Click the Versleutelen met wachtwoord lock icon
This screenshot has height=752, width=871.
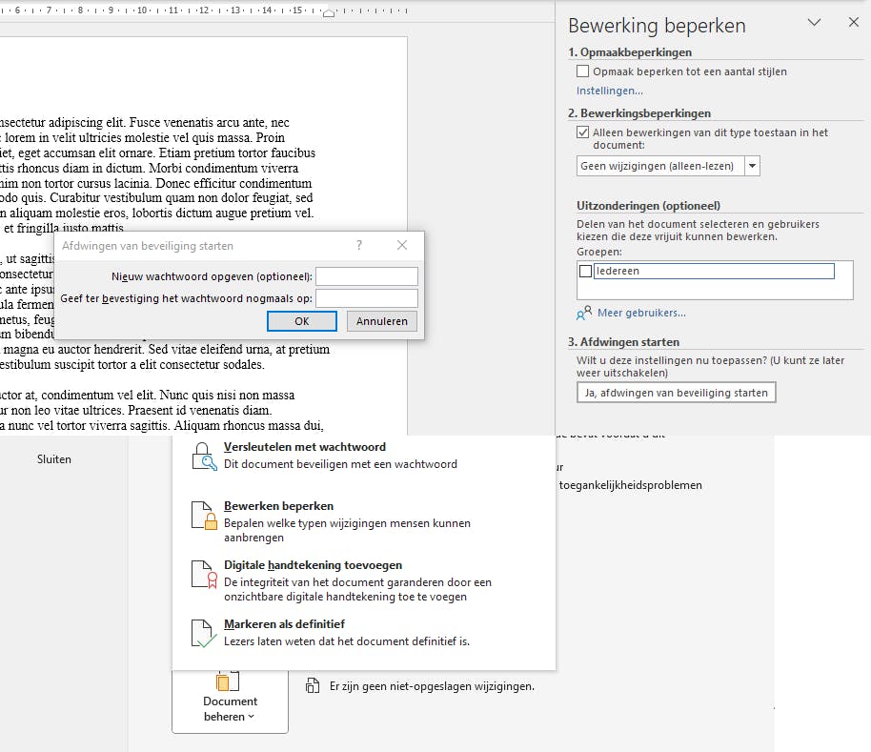tap(204, 457)
